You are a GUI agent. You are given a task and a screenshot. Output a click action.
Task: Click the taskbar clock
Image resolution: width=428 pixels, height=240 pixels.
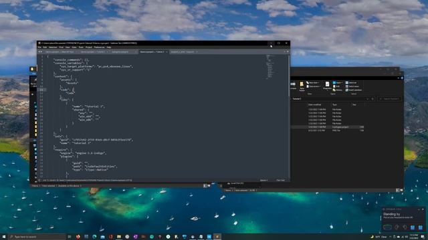pyautogui.click(x=414, y=237)
